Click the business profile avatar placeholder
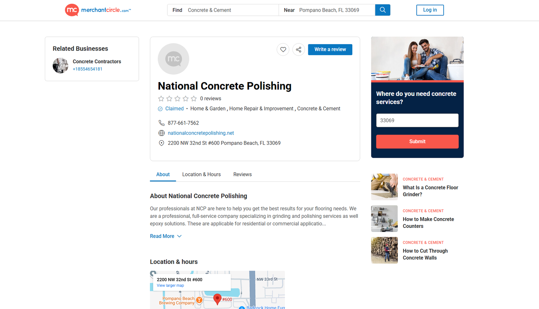The height and width of the screenshot is (309, 539). pyautogui.click(x=173, y=59)
